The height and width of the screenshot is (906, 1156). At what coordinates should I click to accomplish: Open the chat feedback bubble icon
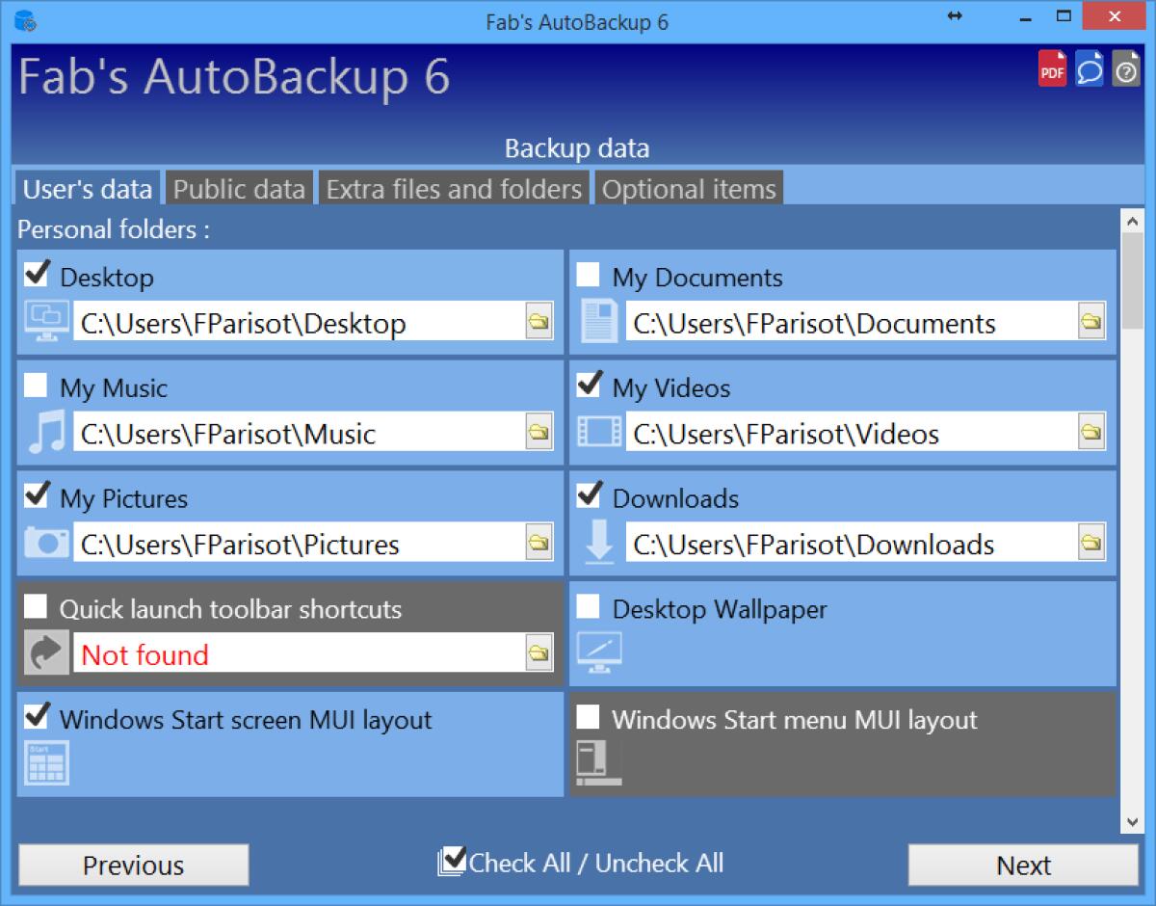tap(1090, 68)
